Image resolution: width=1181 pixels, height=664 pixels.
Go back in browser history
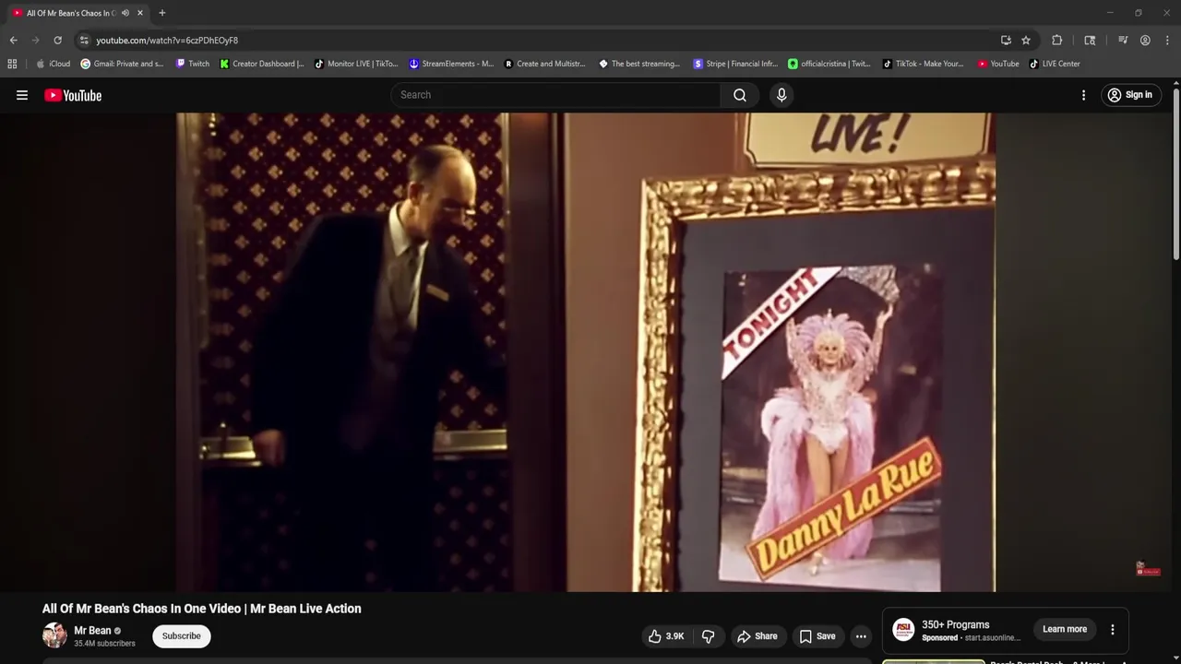(13, 41)
